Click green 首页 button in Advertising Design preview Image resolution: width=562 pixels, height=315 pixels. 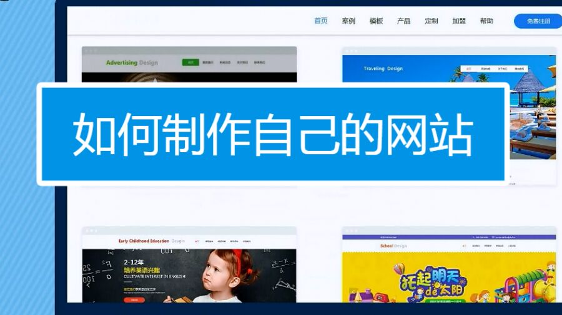[x=190, y=62]
